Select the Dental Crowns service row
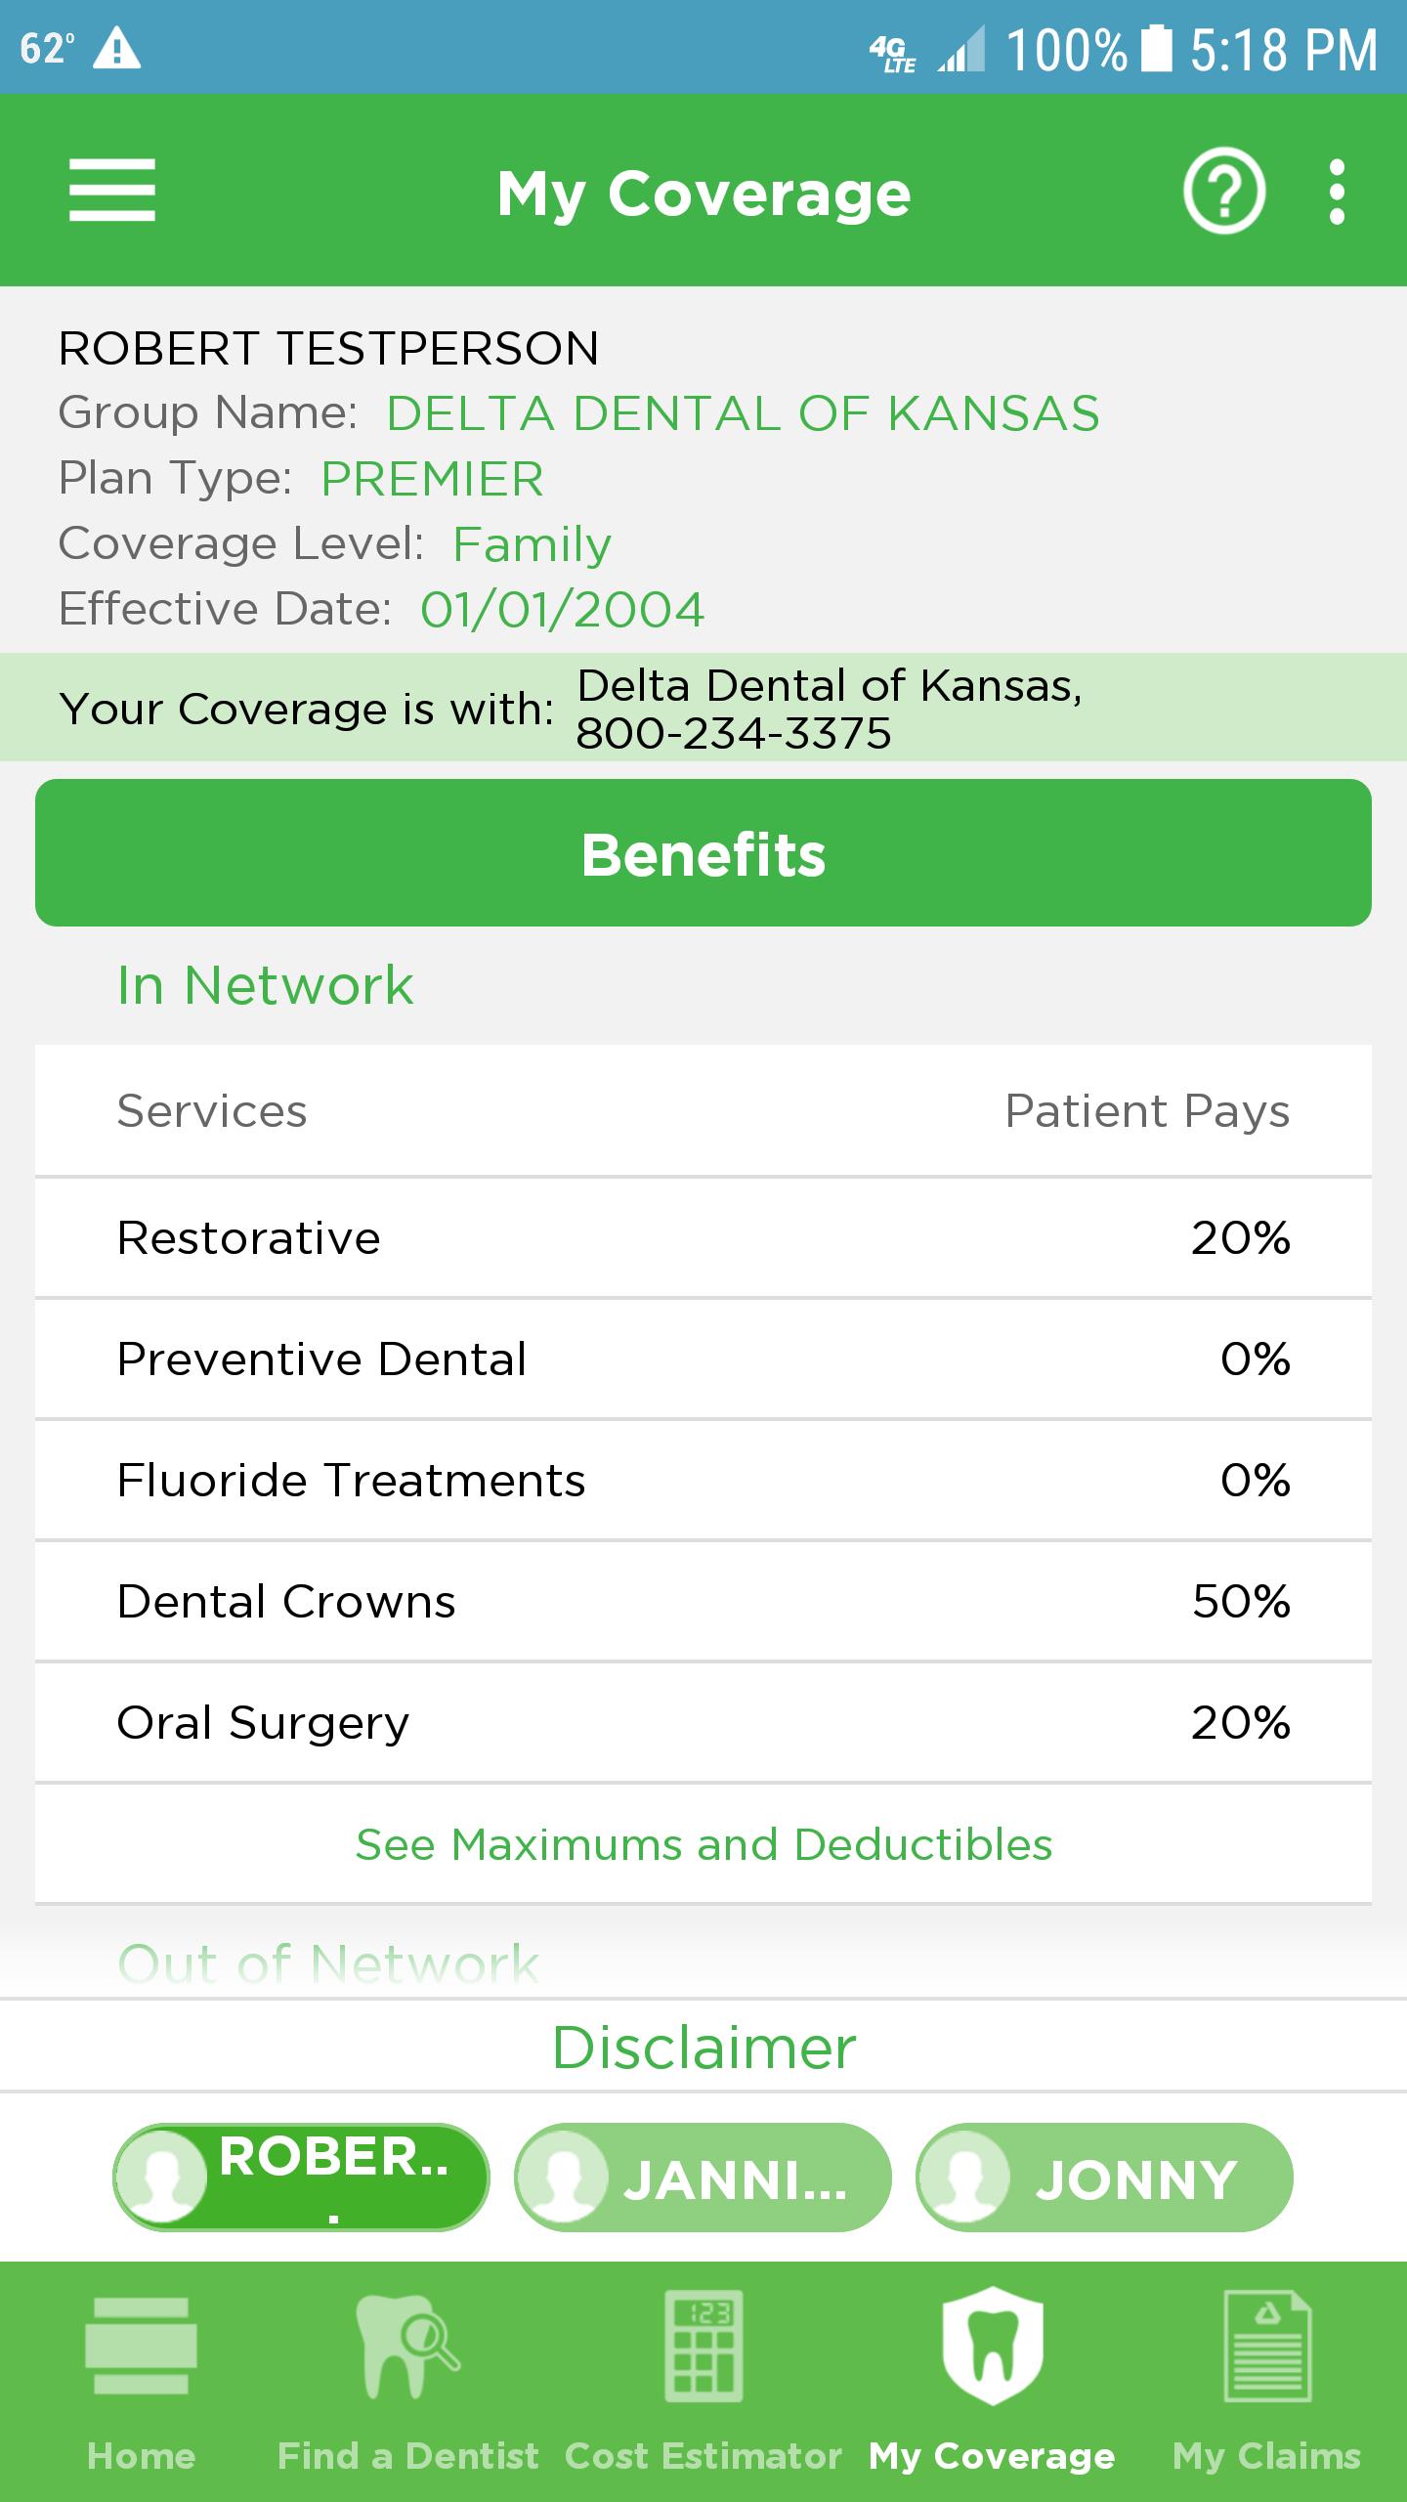Screen dimensions: 1407x2502 pyautogui.click(x=703, y=1602)
